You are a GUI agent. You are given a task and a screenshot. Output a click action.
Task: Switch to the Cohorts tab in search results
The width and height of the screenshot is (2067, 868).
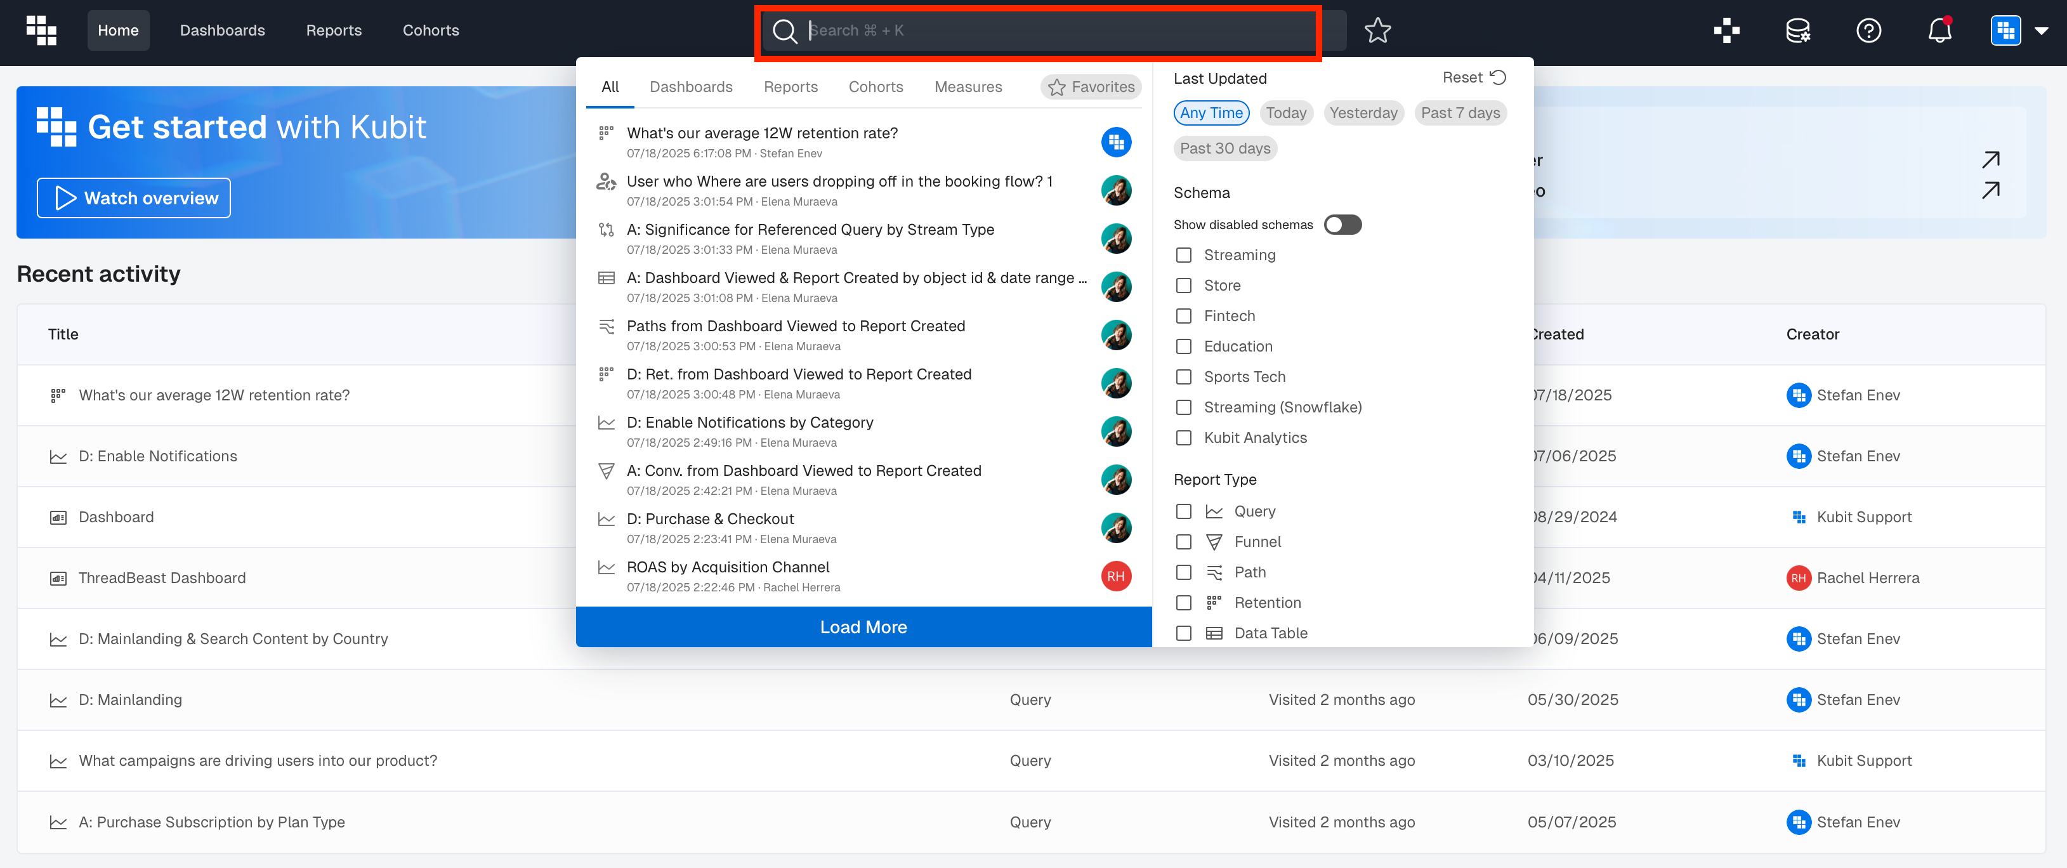coord(876,87)
